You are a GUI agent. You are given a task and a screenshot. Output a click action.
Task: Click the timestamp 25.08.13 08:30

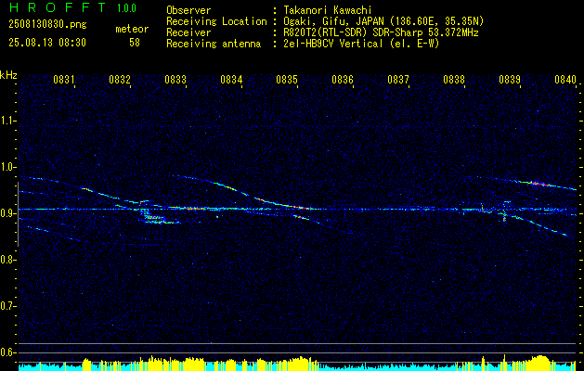47,43
